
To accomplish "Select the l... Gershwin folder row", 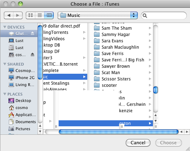I will [136, 104].
